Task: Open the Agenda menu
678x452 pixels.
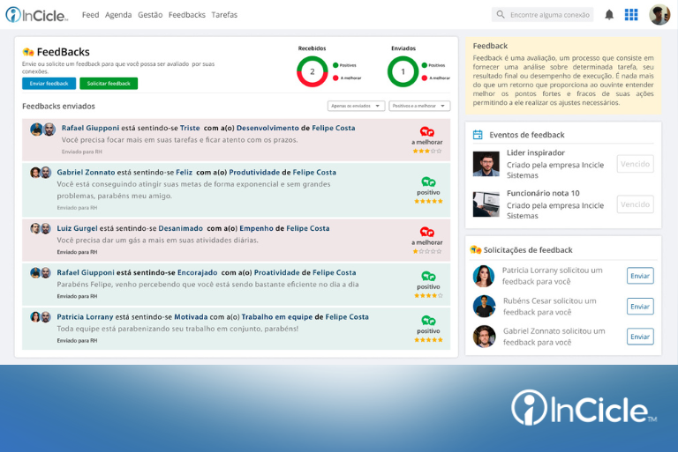Action: 118,15
